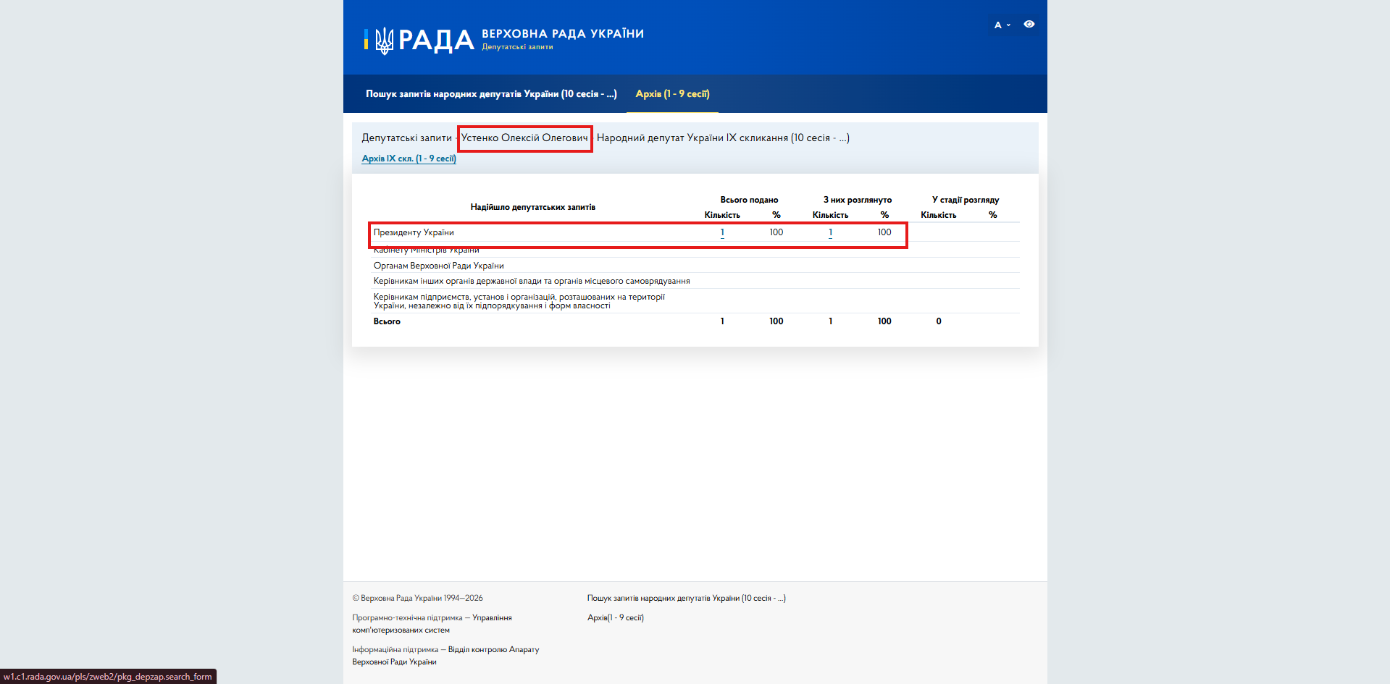Open Управління комп'ютеризованих систем footer link

pos(432,624)
